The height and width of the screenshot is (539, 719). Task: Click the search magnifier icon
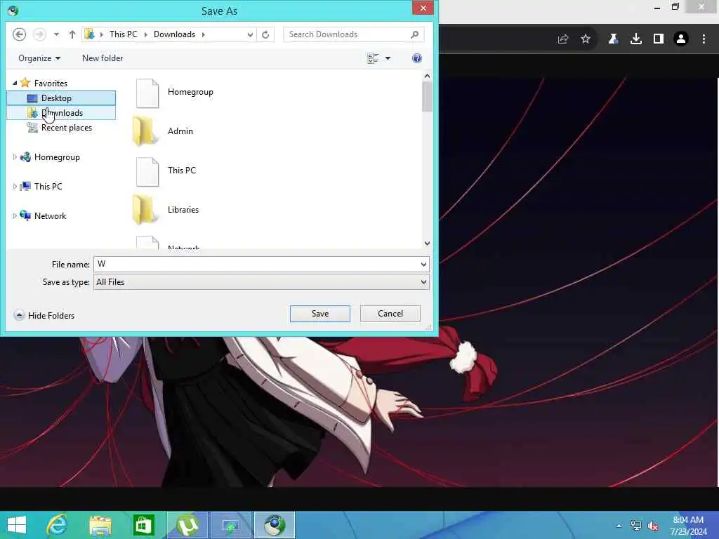coord(415,34)
